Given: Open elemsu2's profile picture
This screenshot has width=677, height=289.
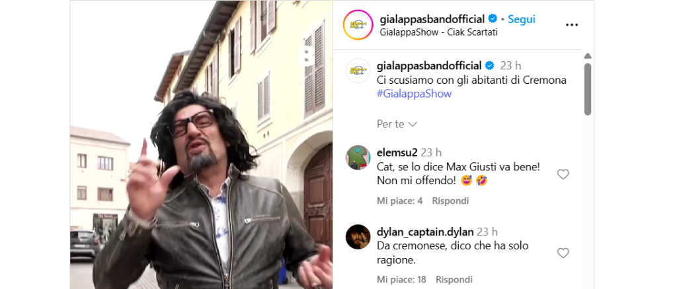Looking at the screenshot, I should pos(358,158).
